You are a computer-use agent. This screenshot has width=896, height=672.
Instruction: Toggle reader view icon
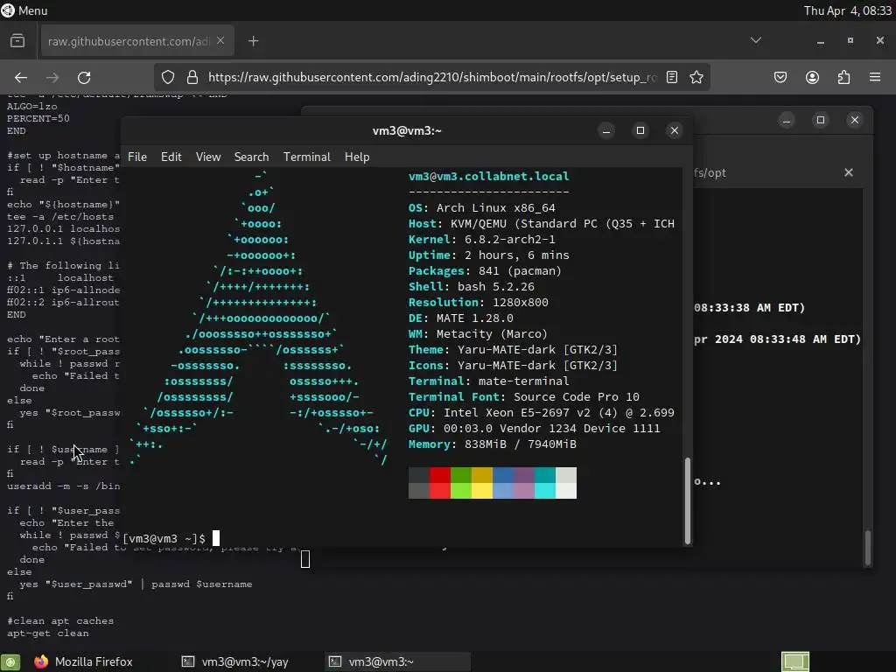[x=672, y=77]
